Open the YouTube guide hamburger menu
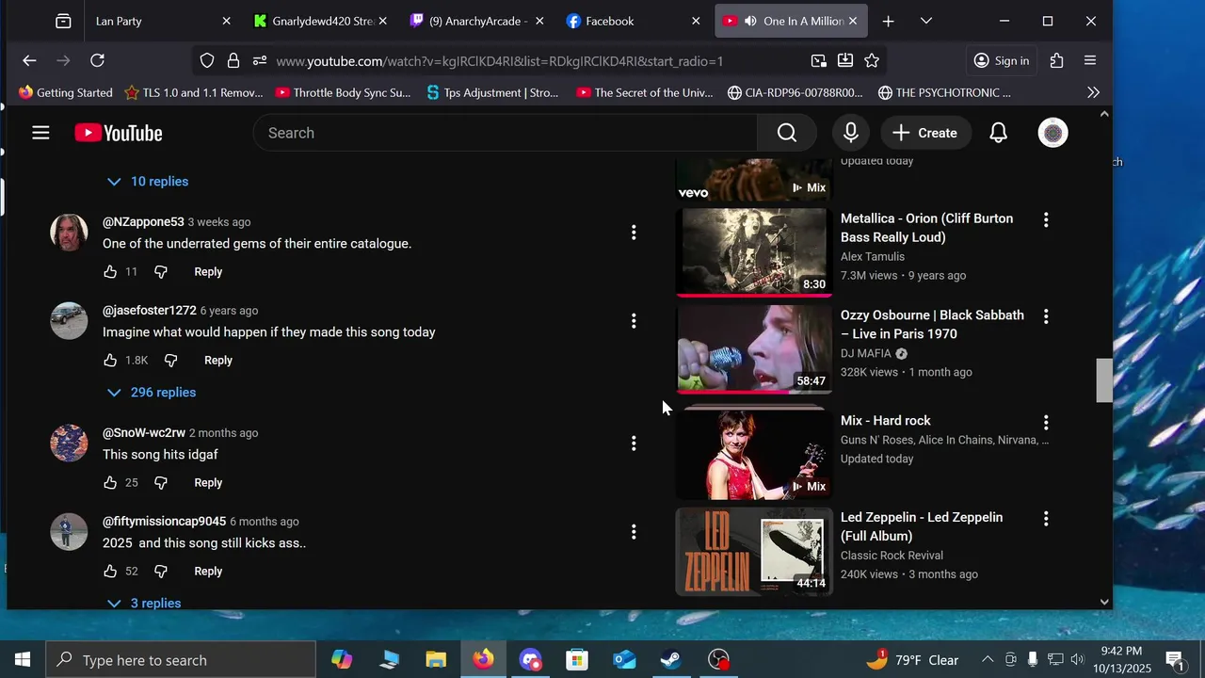The height and width of the screenshot is (678, 1205). 40,133
